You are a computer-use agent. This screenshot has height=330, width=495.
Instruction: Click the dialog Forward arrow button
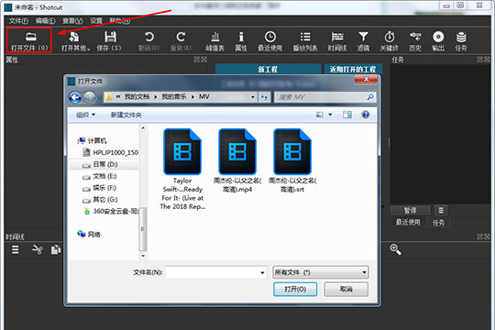pyautogui.click(x=89, y=97)
